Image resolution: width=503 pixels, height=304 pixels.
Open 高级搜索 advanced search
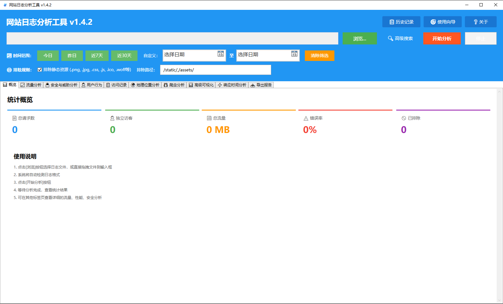pos(400,38)
